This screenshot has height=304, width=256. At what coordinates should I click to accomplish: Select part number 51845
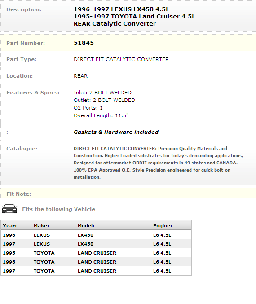tap(84, 43)
